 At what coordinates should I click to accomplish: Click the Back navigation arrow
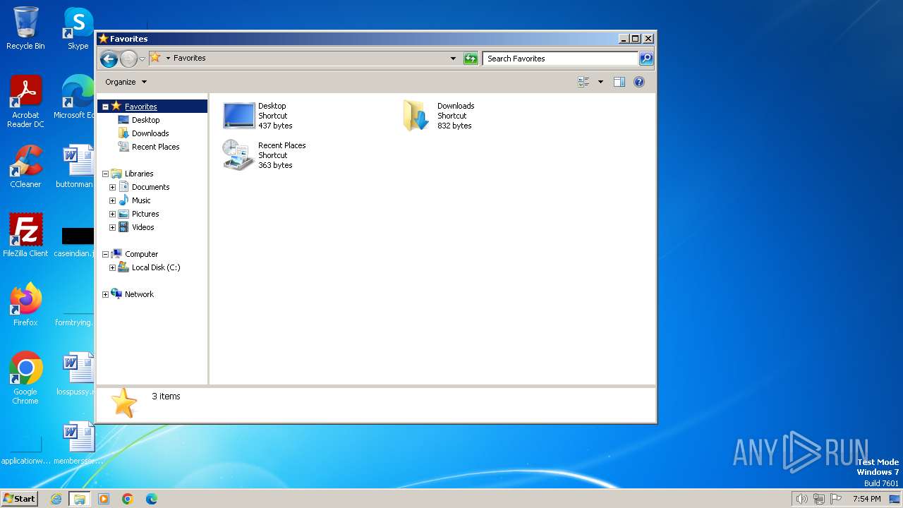[109, 59]
